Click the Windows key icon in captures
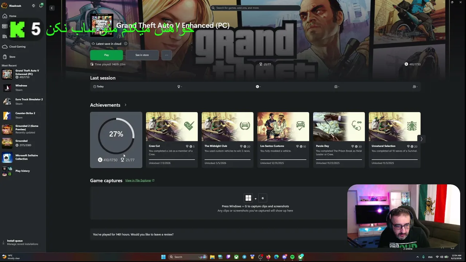 [x=248, y=198]
